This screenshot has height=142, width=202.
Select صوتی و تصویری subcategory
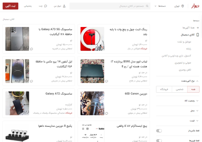(183, 63)
